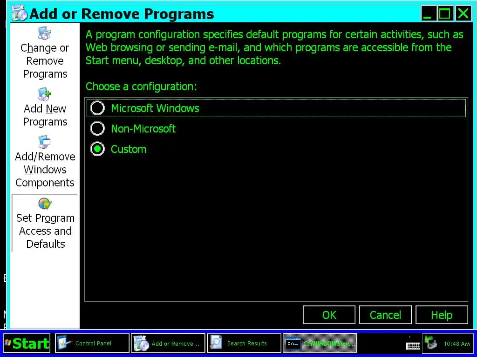Switch to Add or Remove taskbar button
477x357 pixels.
pyautogui.click(x=168, y=344)
